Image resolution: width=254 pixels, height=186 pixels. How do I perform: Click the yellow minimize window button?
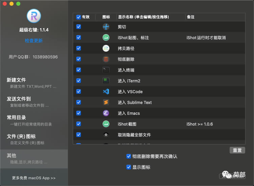(12, 4)
